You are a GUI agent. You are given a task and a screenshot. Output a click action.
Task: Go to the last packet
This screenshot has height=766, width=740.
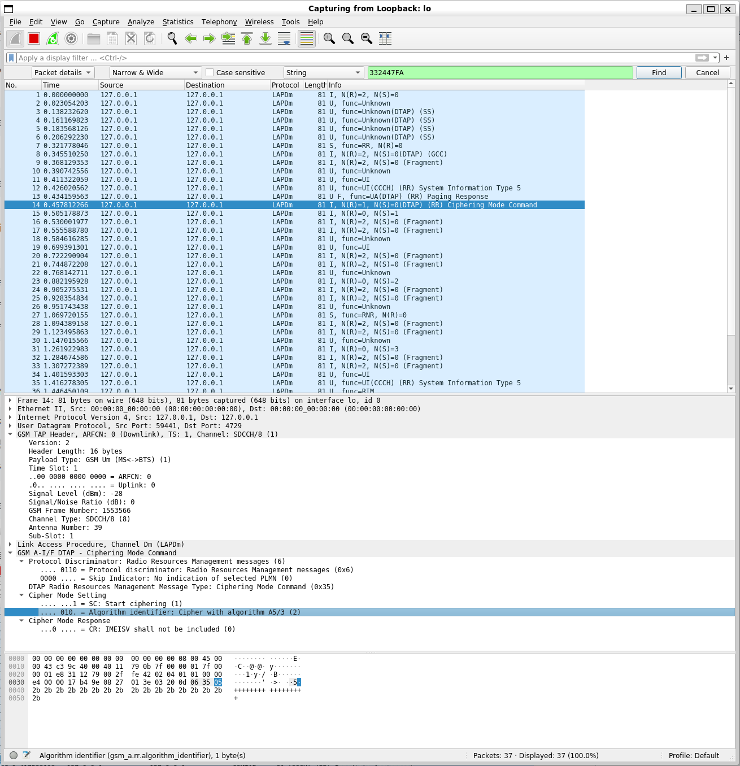pyautogui.click(x=265, y=38)
